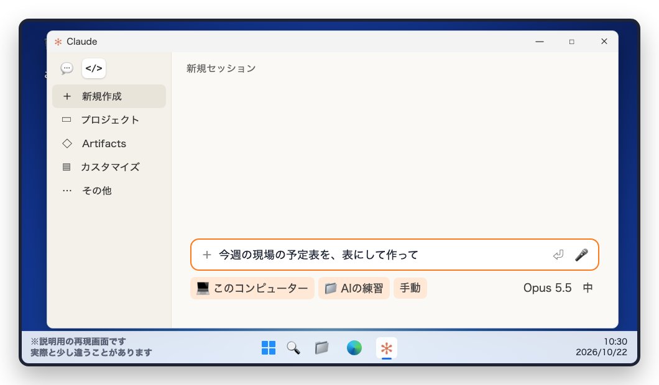659x385 pixels.
Task: Click the ellipsis icon beside その他
Action: coord(67,190)
